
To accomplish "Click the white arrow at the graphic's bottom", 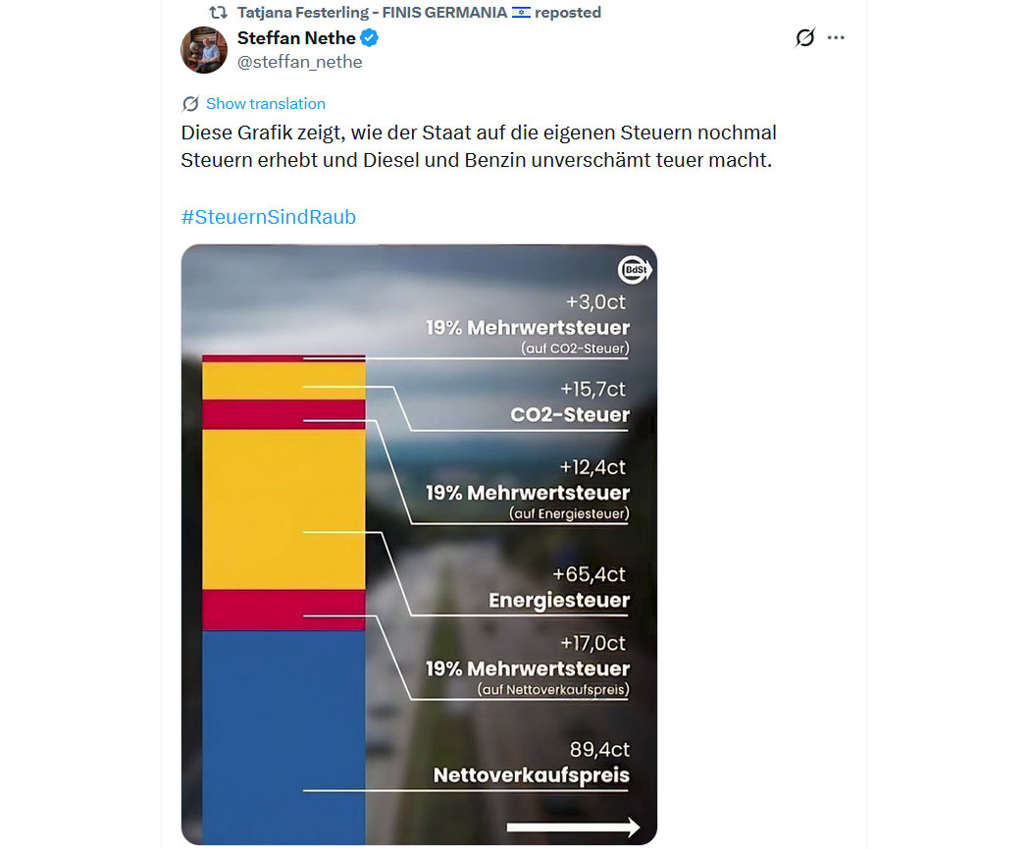I will [x=573, y=827].
